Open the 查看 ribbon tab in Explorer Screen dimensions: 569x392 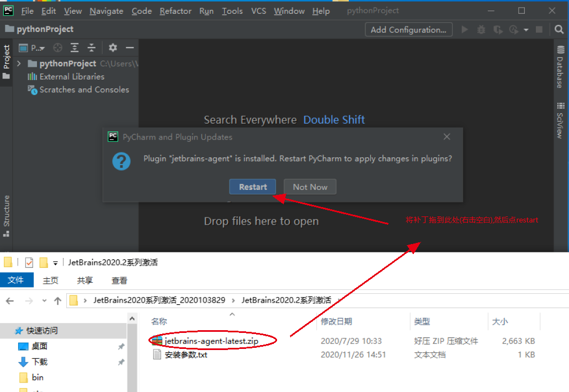point(119,280)
